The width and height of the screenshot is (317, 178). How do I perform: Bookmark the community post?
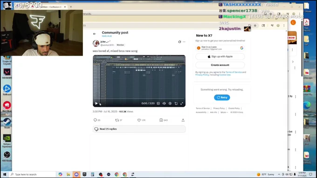161,120
